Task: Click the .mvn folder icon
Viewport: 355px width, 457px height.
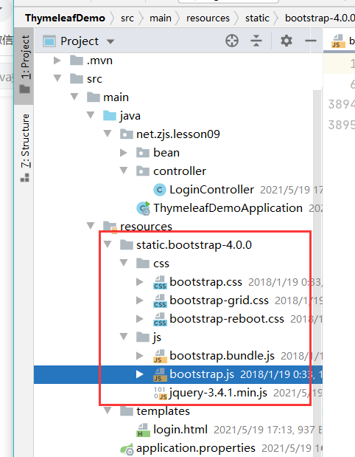Action: click(x=77, y=61)
